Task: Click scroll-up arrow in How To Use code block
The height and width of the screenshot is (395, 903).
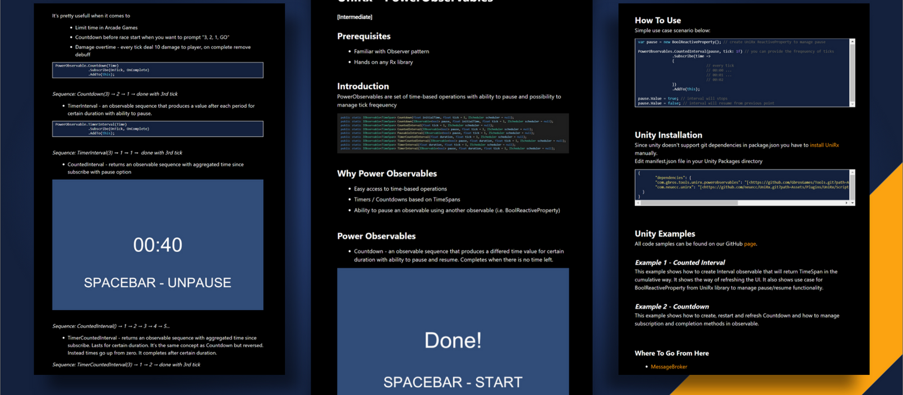Action: [x=852, y=42]
